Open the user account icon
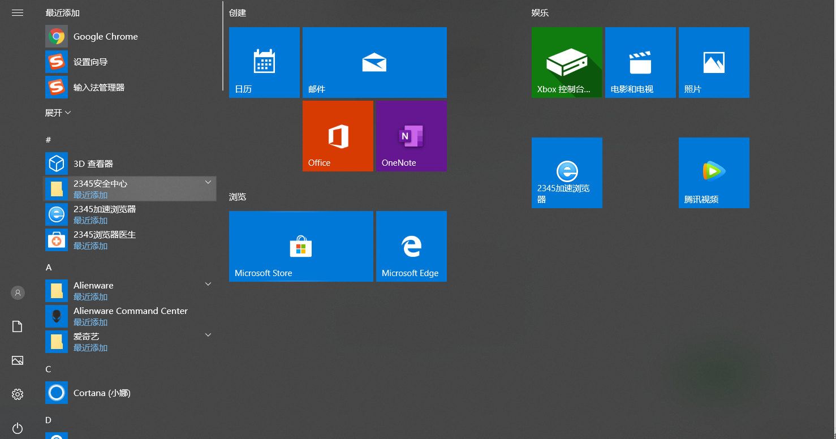This screenshot has width=836, height=439. [x=18, y=292]
